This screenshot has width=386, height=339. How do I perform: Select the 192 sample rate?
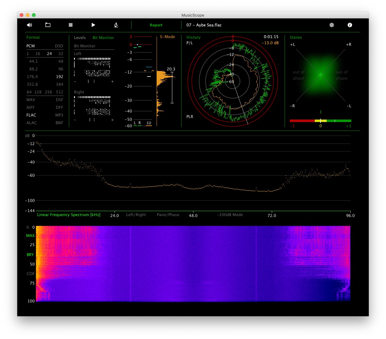click(60, 77)
